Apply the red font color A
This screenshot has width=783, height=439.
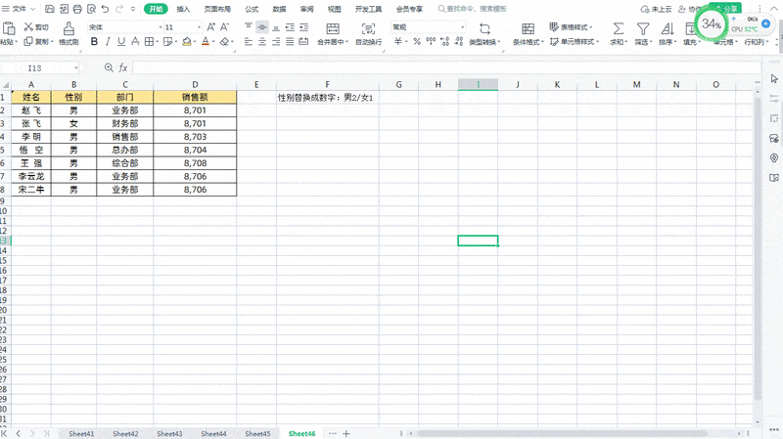206,42
